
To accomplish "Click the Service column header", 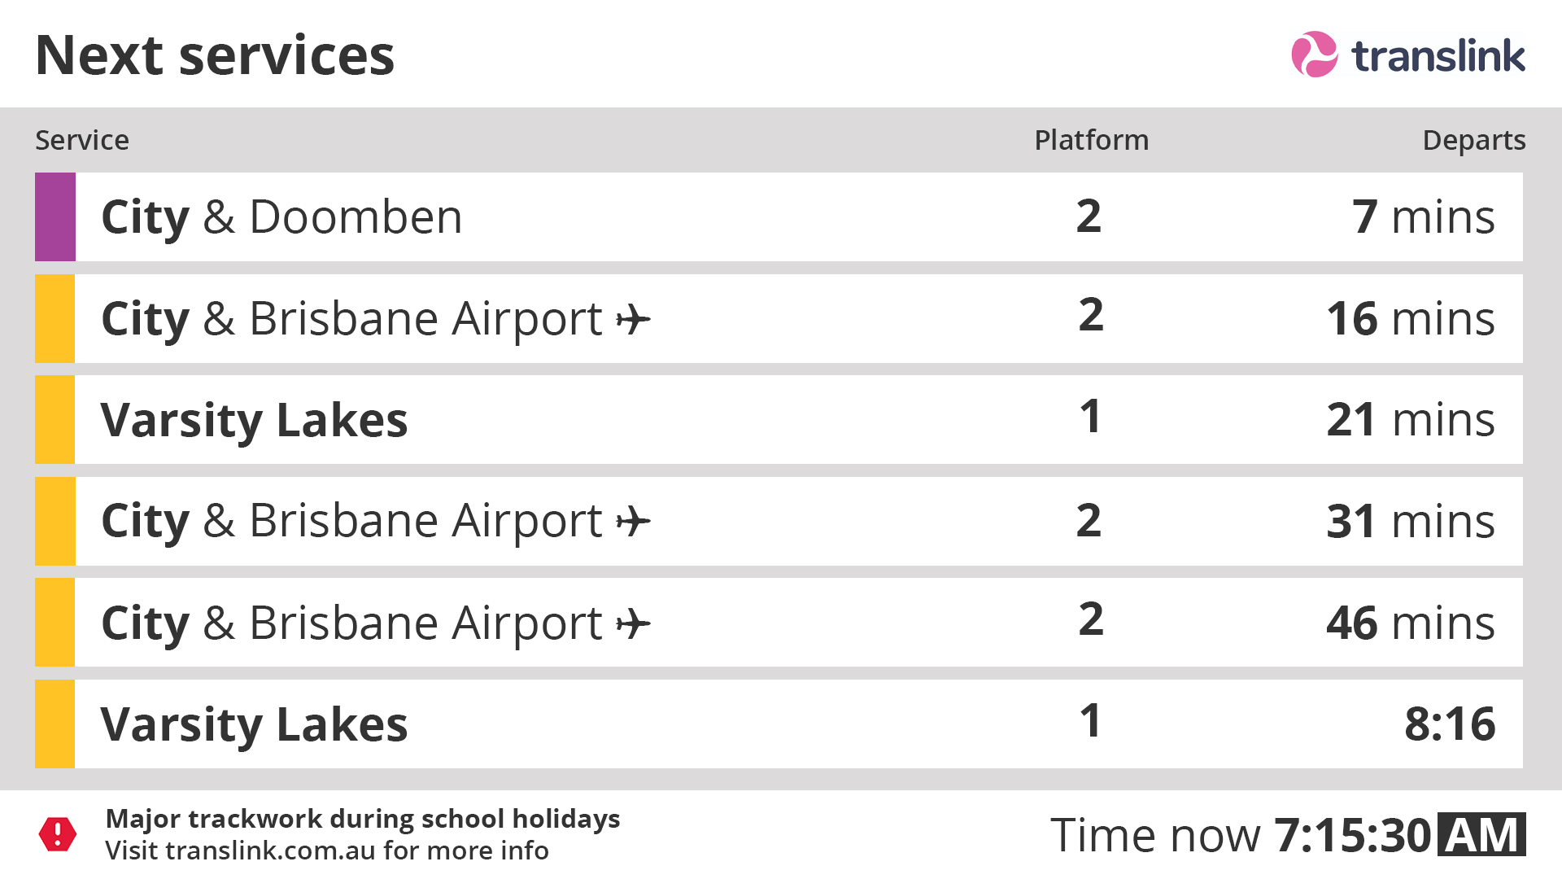I will click(82, 140).
